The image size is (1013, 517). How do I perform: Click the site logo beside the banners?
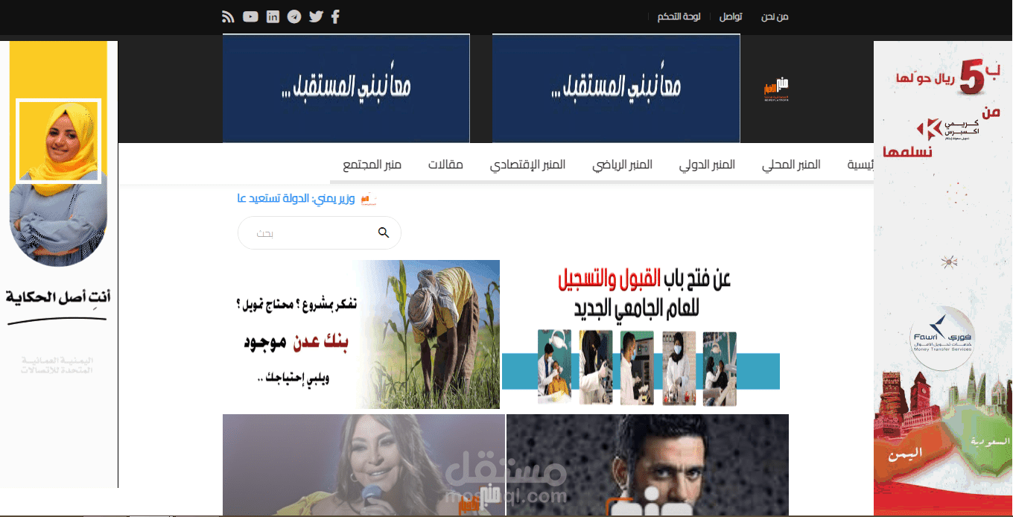tap(776, 91)
